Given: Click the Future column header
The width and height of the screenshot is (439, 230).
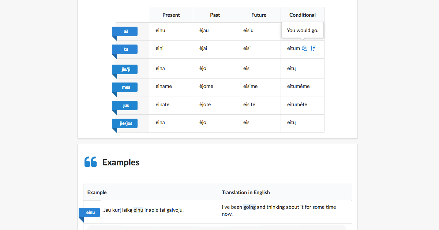Looking at the screenshot, I should [x=259, y=15].
